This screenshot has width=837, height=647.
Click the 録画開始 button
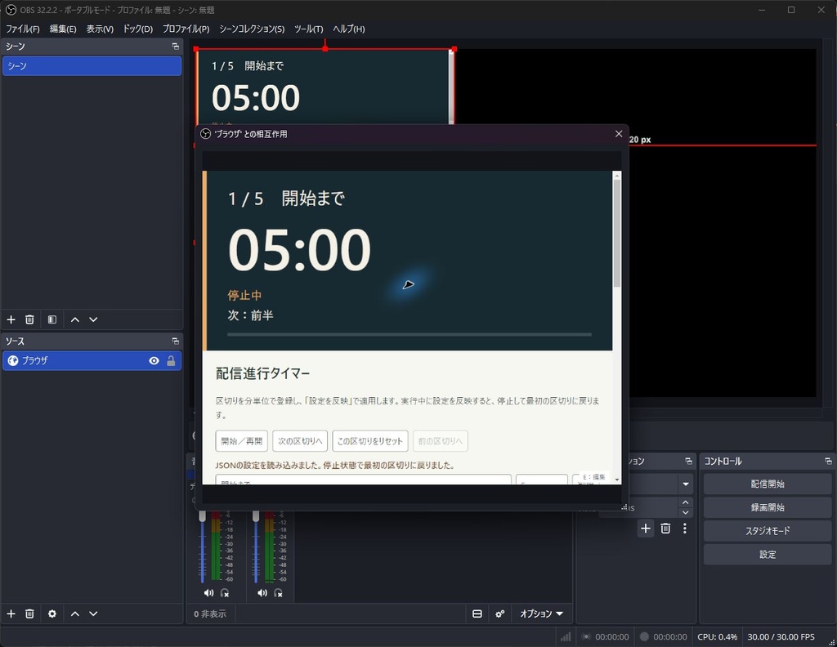pyautogui.click(x=767, y=508)
